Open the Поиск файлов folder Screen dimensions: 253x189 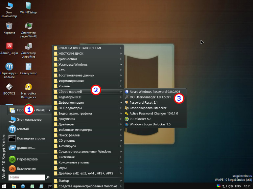pyautogui.click(x=88, y=135)
